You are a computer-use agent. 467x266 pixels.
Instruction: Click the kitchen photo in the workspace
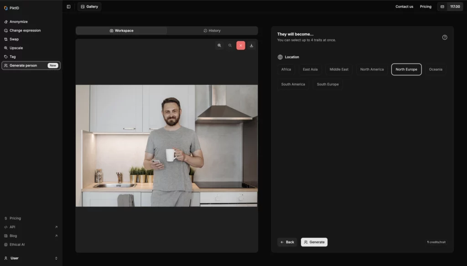166,146
